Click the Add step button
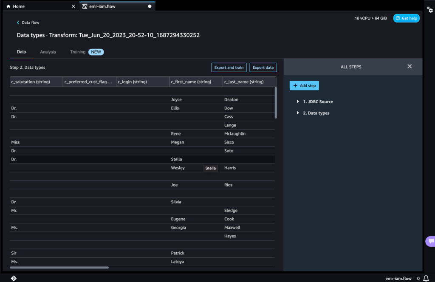 304,86
